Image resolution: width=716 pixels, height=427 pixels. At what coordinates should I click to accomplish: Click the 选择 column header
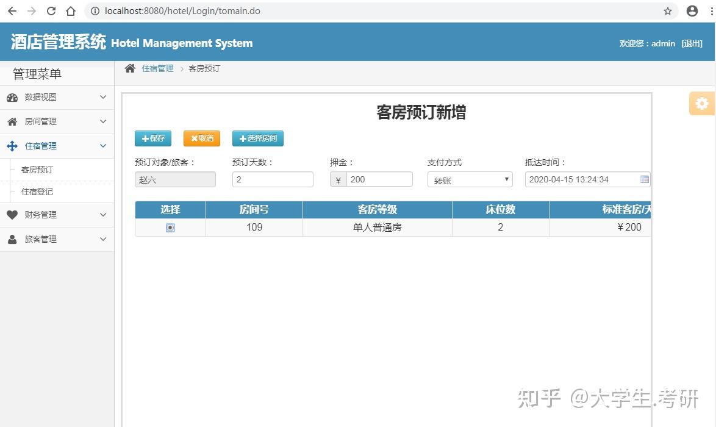click(x=170, y=210)
